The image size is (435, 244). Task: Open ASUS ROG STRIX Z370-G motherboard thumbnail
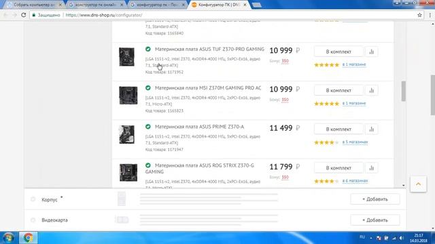pyautogui.click(x=128, y=173)
